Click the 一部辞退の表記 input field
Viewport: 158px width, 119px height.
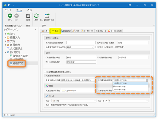pyautogui.click(x=133, y=58)
